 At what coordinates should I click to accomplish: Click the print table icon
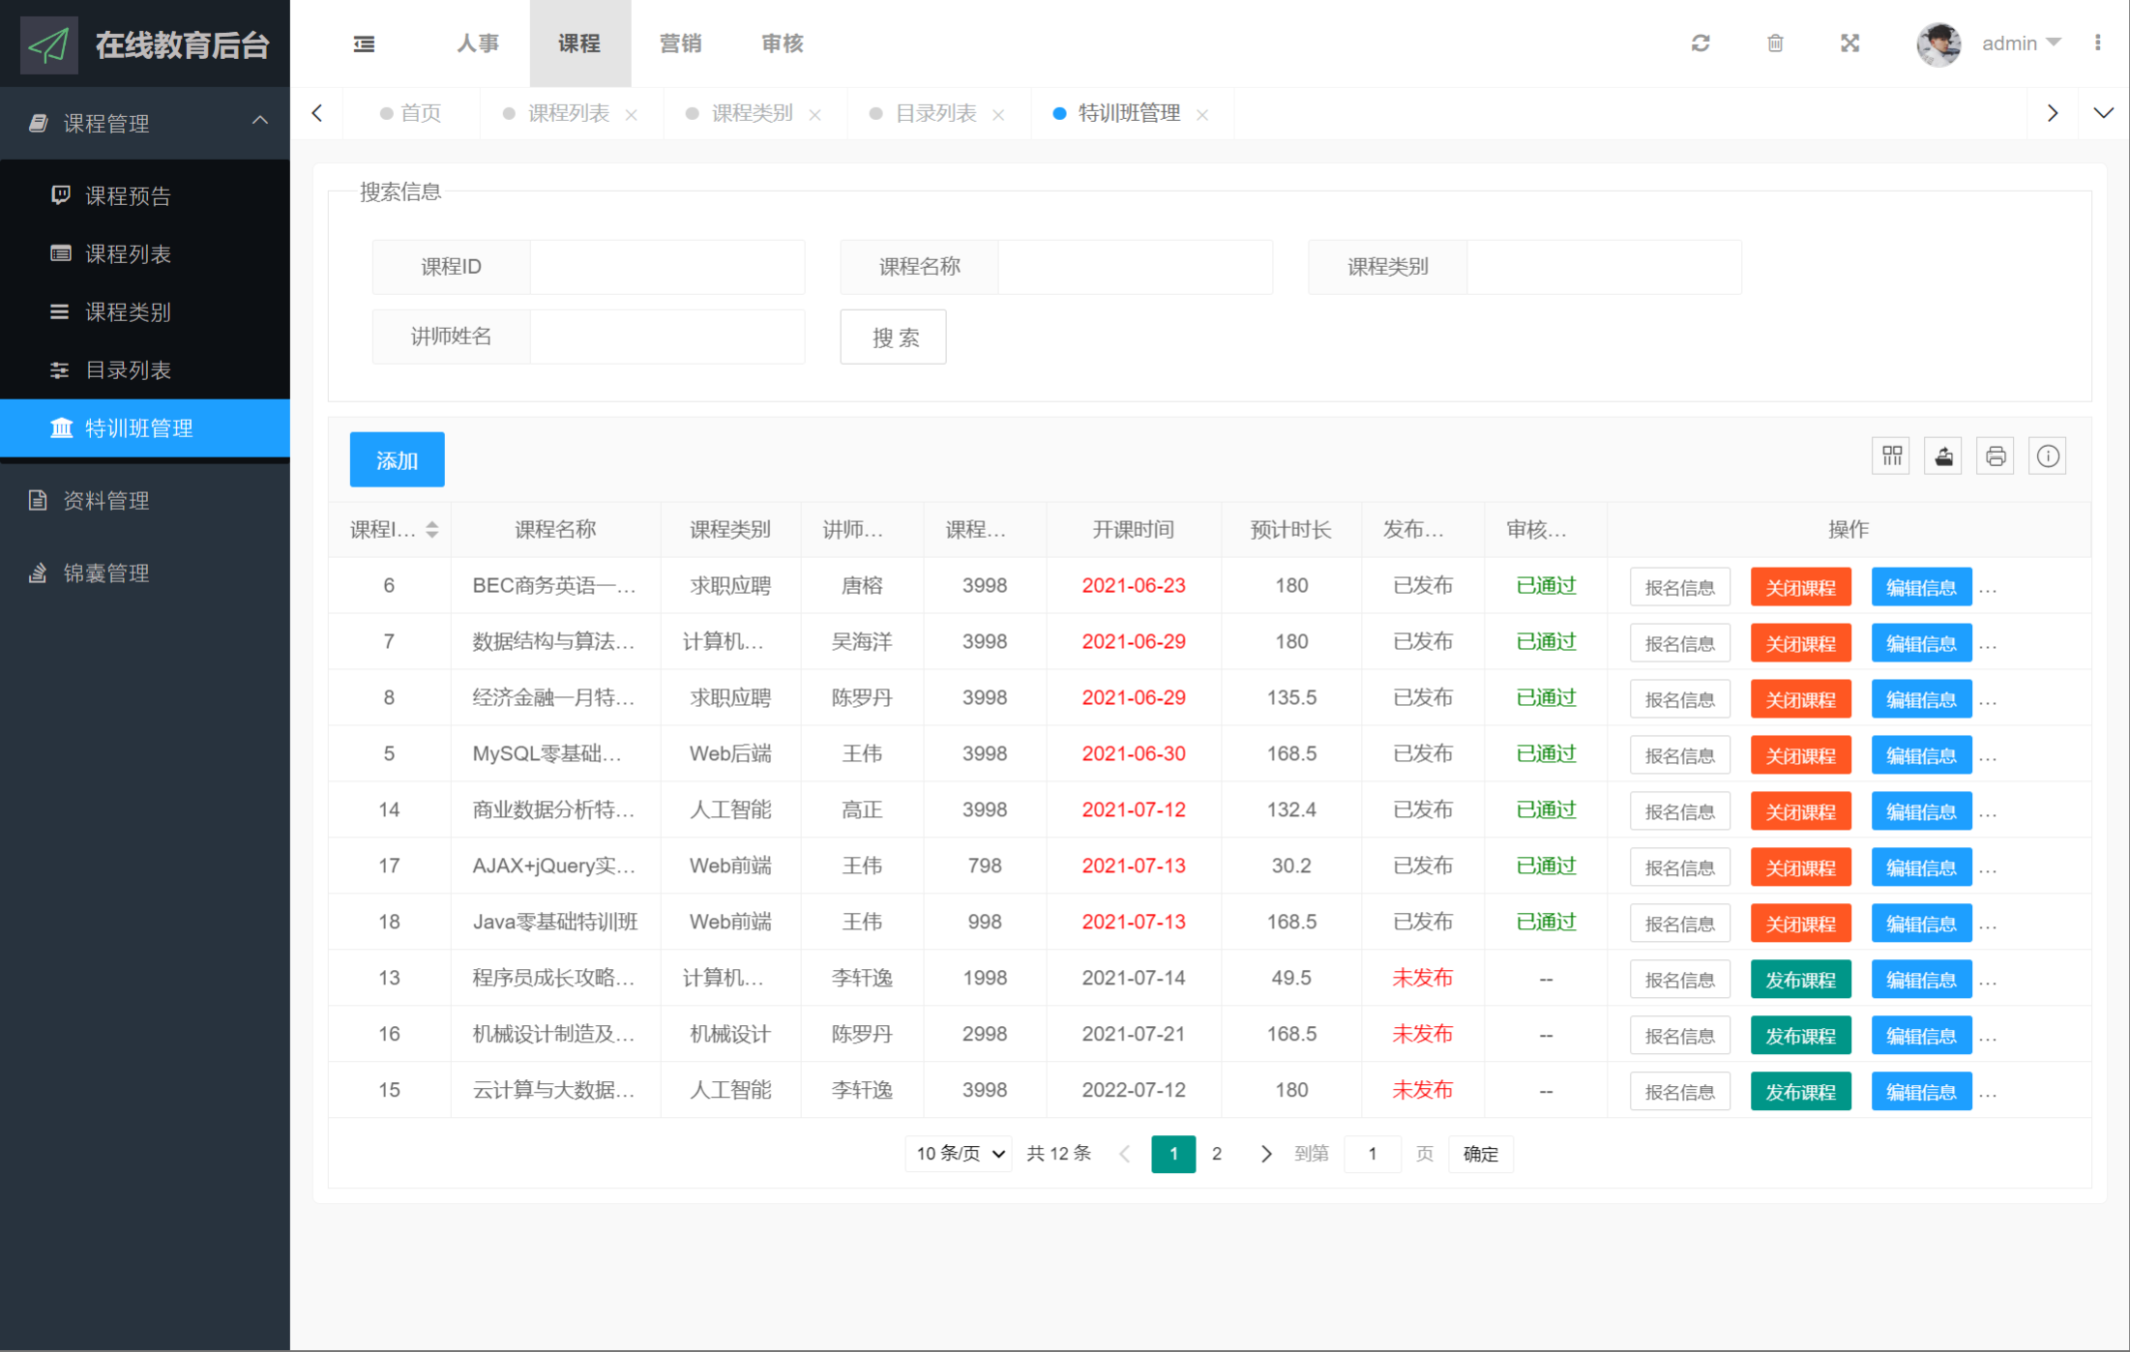click(x=1996, y=456)
